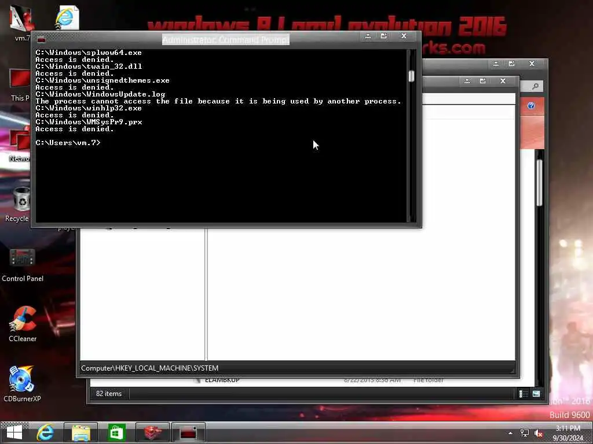
Task: Close the Registry Editor window
Action: [x=503, y=81]
